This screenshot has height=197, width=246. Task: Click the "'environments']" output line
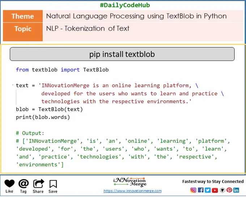[x=40, y=164]
